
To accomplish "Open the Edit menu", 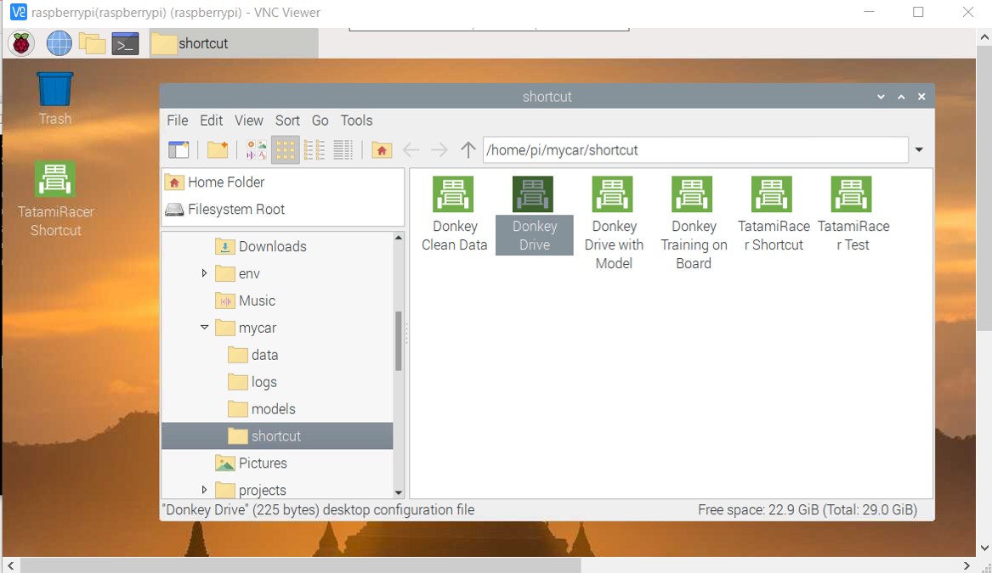I will click(212, 120).
